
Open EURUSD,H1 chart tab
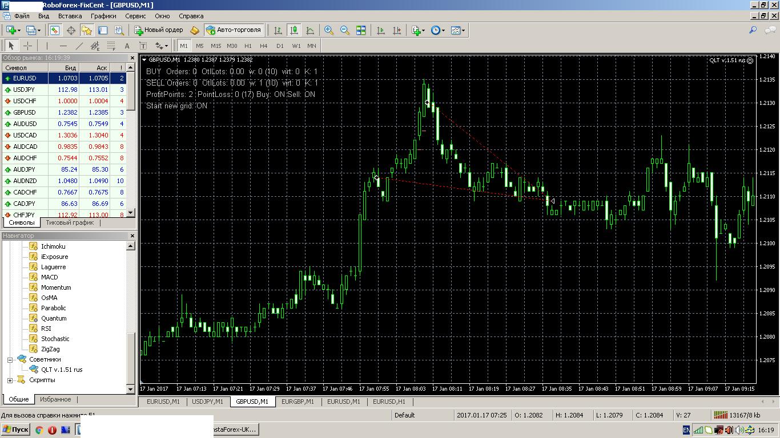[389, 401]
